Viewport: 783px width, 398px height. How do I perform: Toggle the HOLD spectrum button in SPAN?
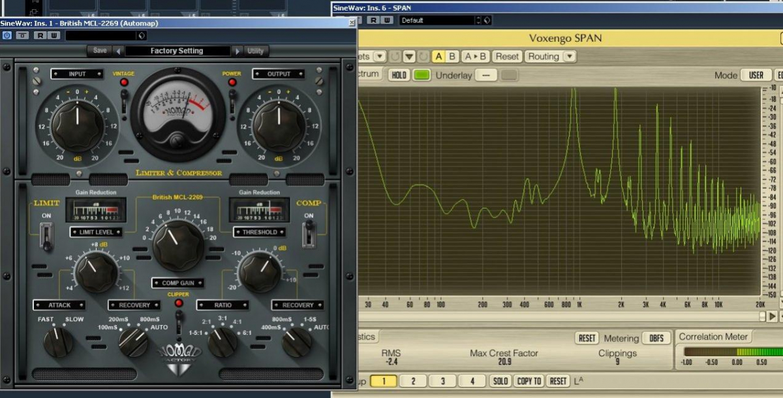(399, 75)
